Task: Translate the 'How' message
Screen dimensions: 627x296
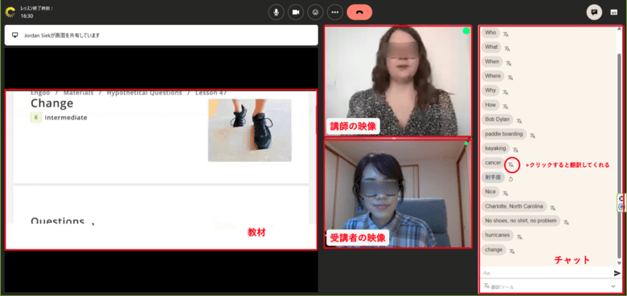Action: coord(506,107)
